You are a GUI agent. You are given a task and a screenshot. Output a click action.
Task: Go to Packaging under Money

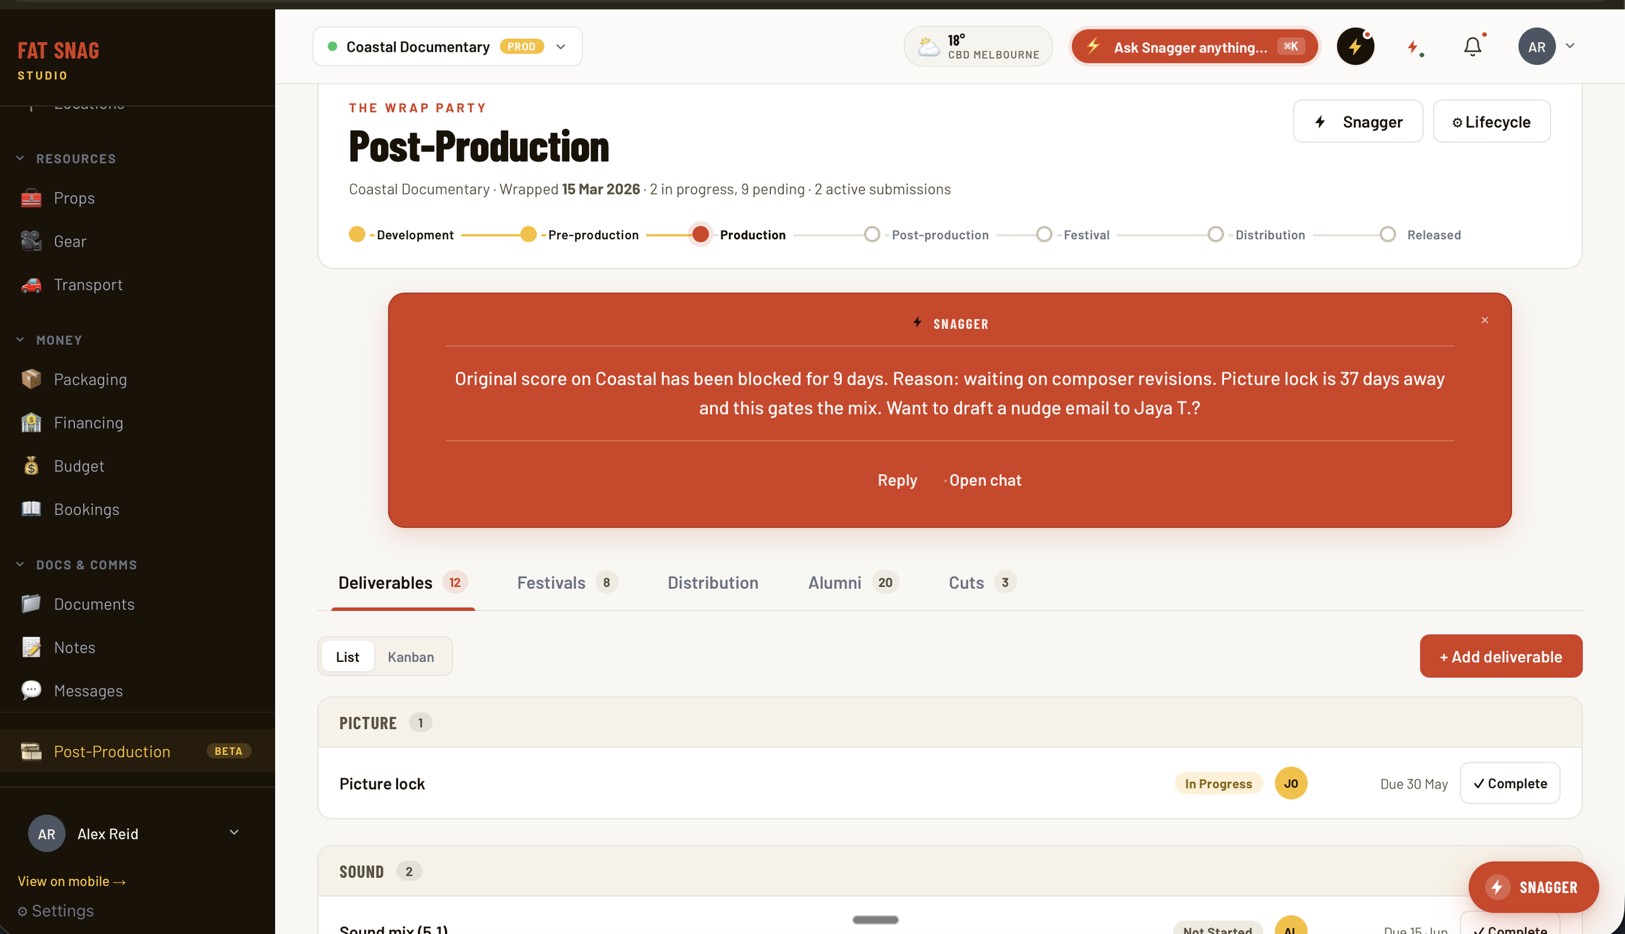90,379
